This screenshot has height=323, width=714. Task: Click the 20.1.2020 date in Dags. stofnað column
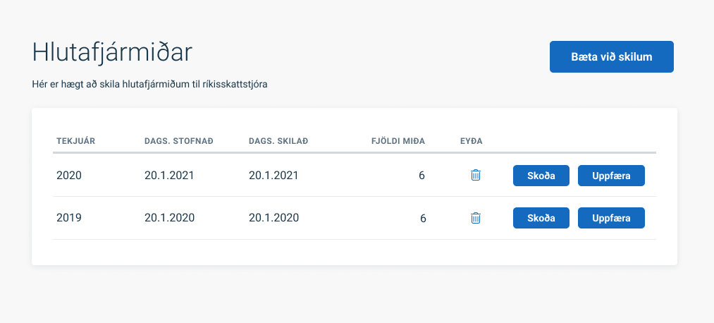[169, 218]
